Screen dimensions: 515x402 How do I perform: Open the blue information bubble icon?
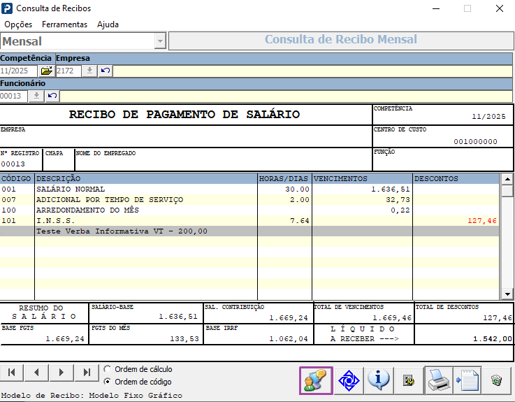pyautogui.click(x=378, y=380)
